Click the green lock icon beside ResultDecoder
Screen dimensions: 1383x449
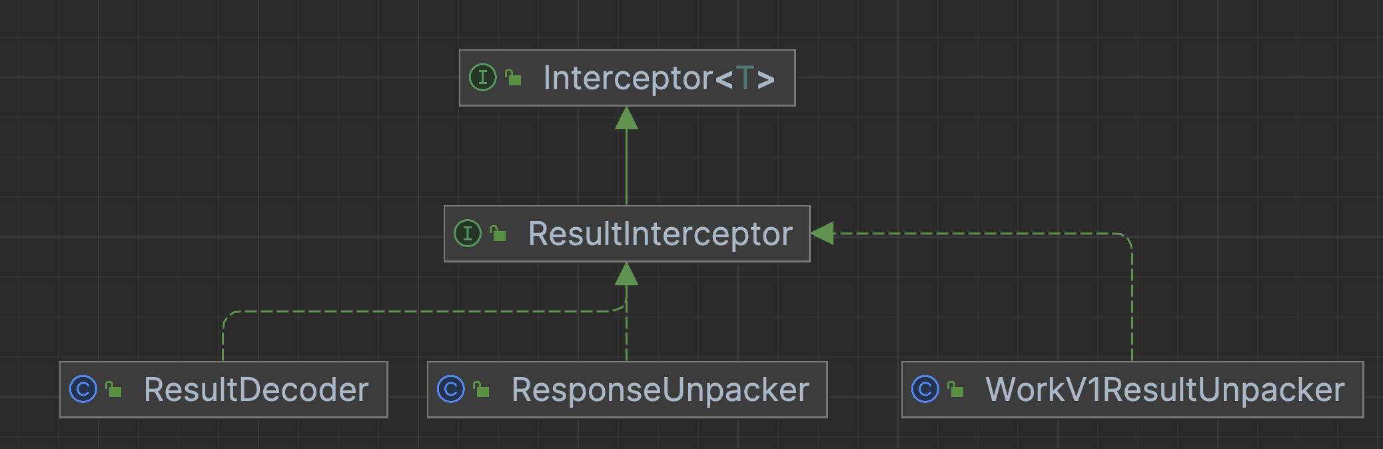click(114, 390)
